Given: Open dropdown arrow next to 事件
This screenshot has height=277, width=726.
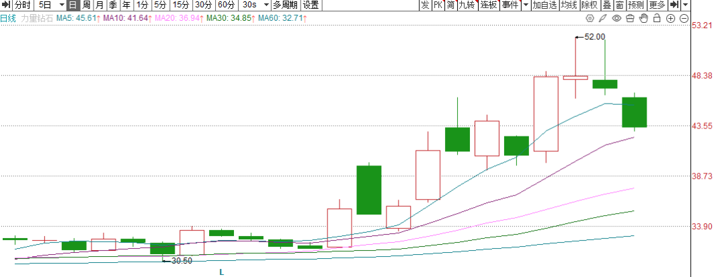Looking at the screenshot, I should [x=525, y=5].
